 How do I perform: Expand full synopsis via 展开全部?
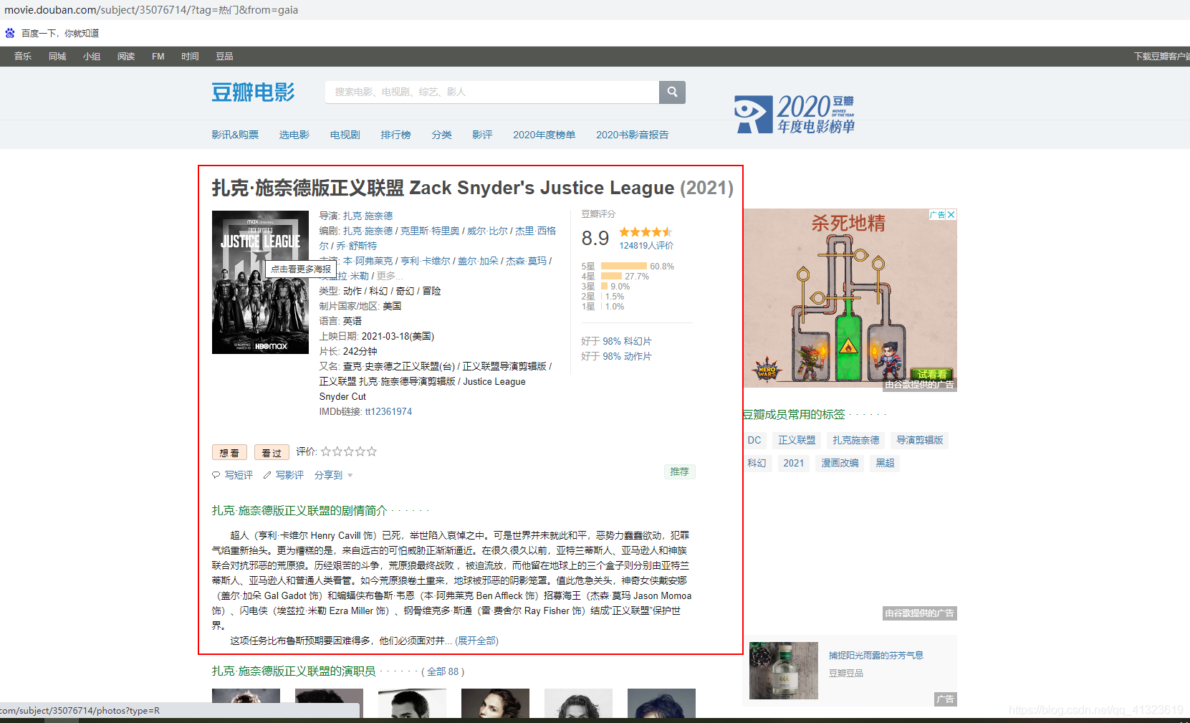pyautogui.click(x=476, y=641)
